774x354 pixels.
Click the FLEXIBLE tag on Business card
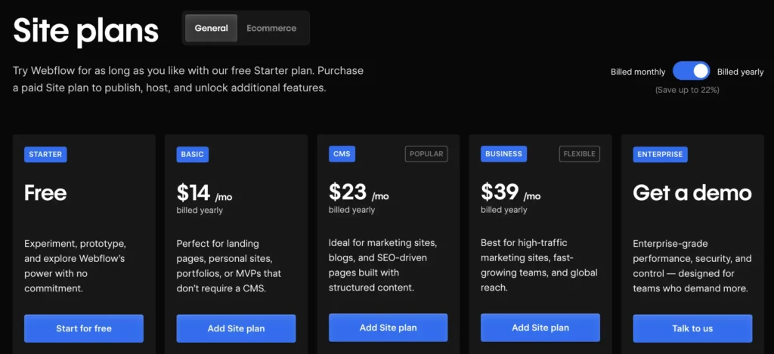click(580, 154)
